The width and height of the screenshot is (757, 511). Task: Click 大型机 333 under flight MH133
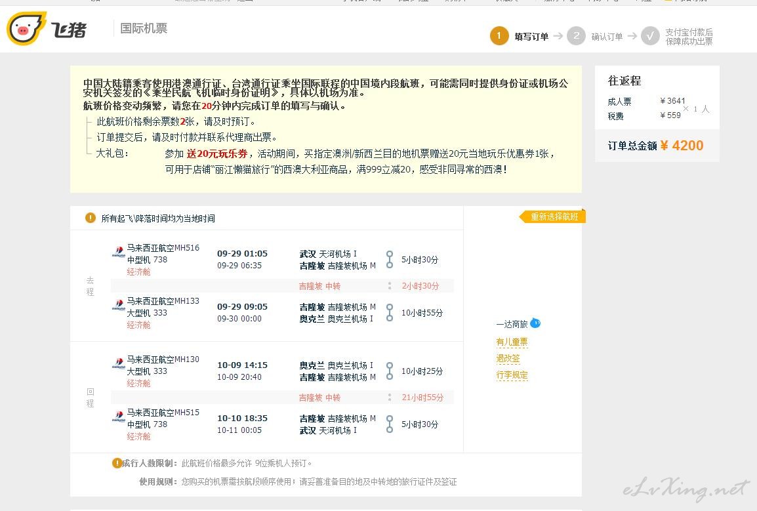[147, 313]
